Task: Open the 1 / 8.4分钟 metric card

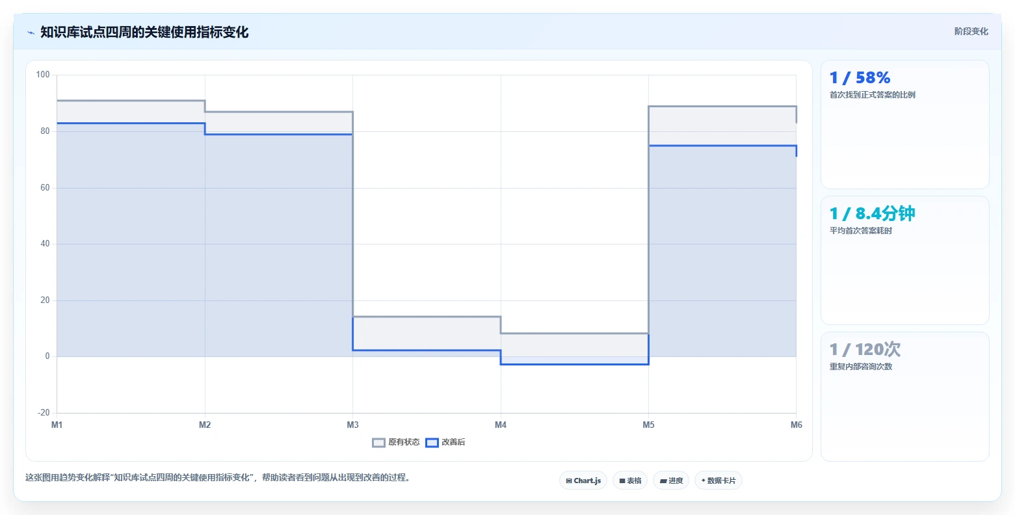Action: tap(904, 260)
